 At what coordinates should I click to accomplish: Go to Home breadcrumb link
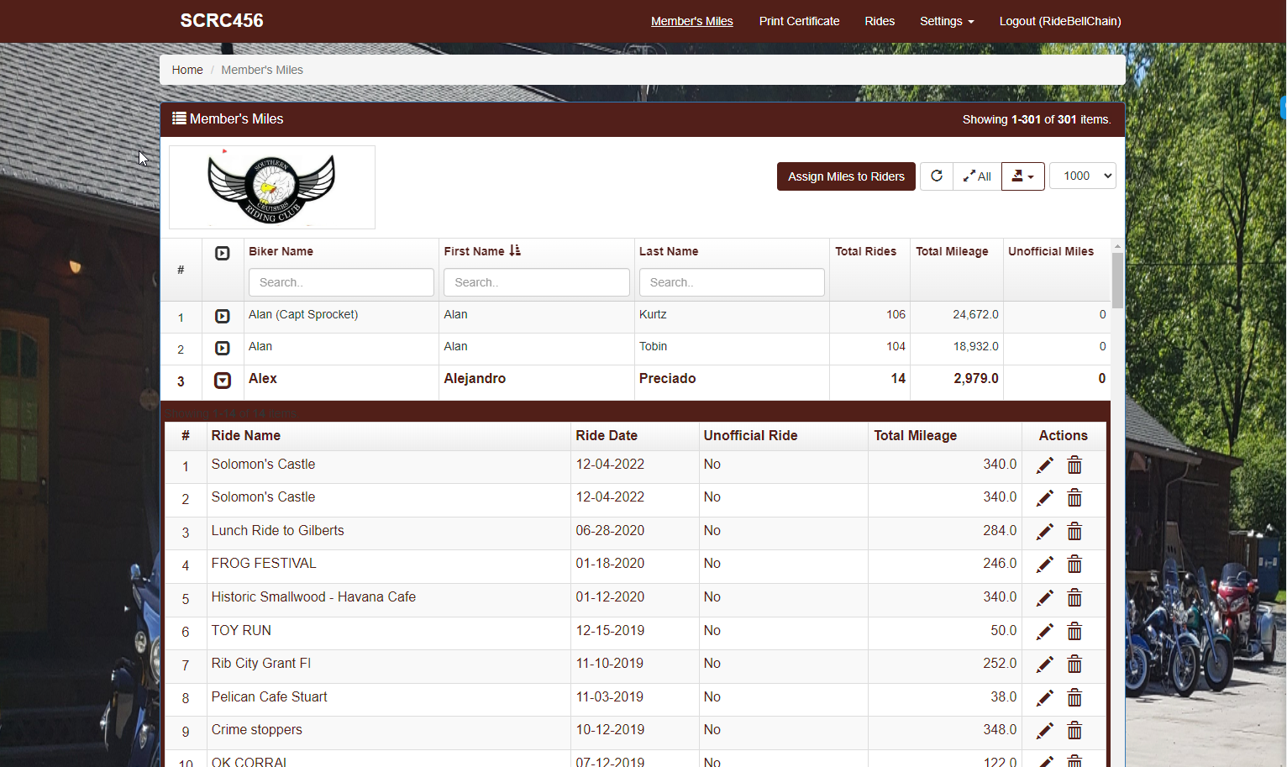[187, 70]
